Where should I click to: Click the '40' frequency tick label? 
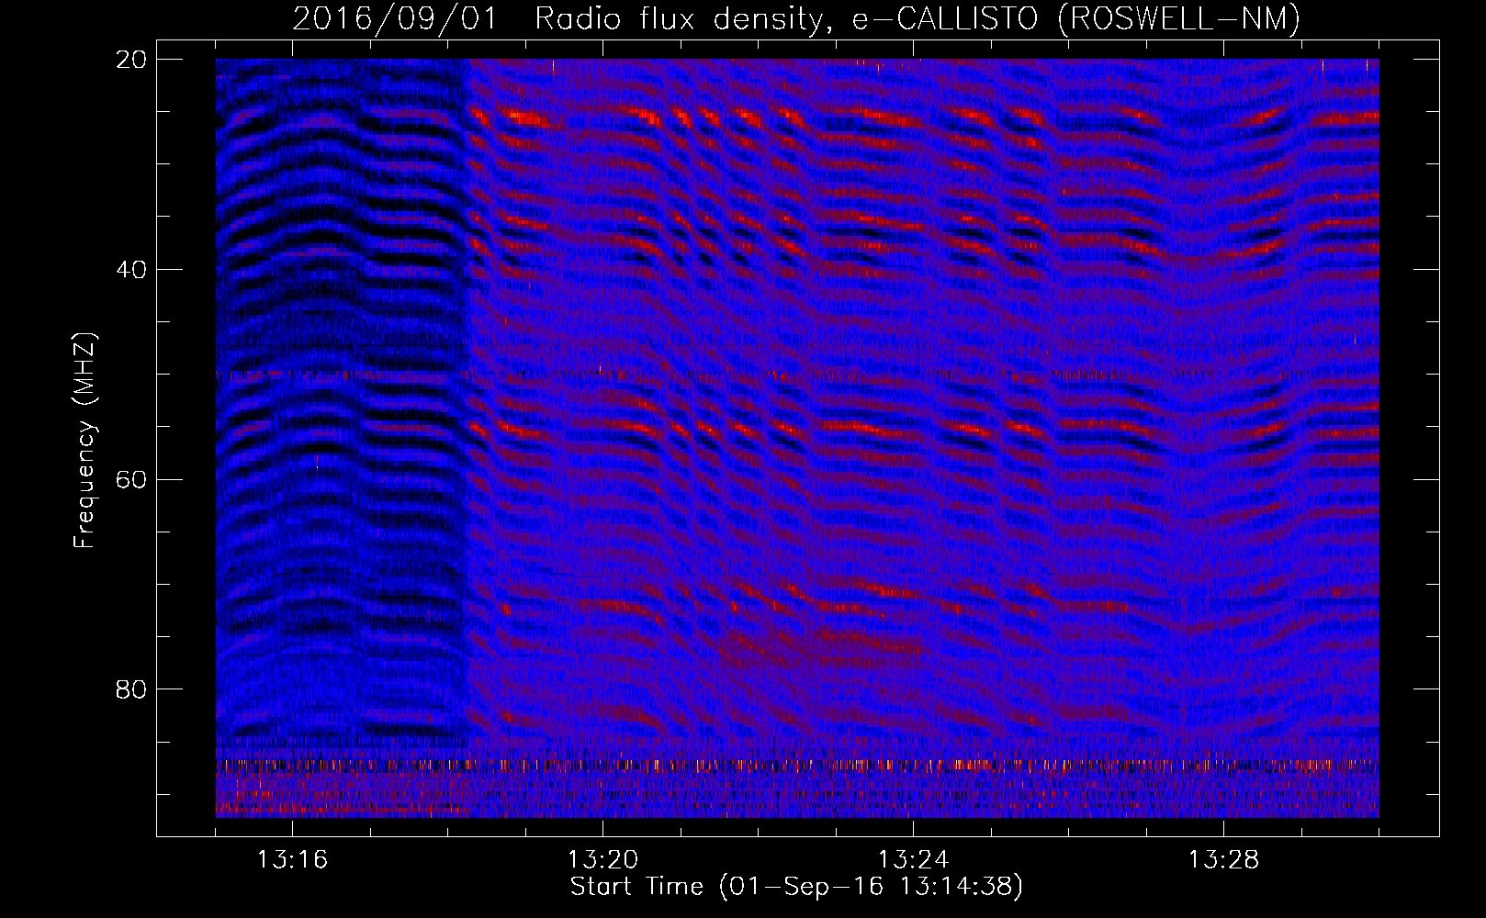(x=131, y=270)
